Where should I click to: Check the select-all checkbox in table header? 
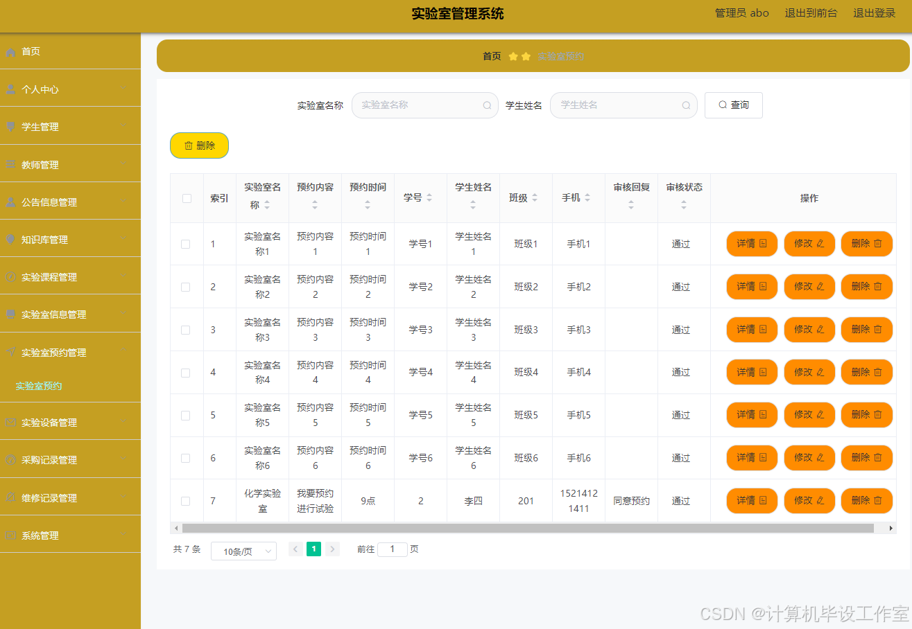click(x=186, y=198)
